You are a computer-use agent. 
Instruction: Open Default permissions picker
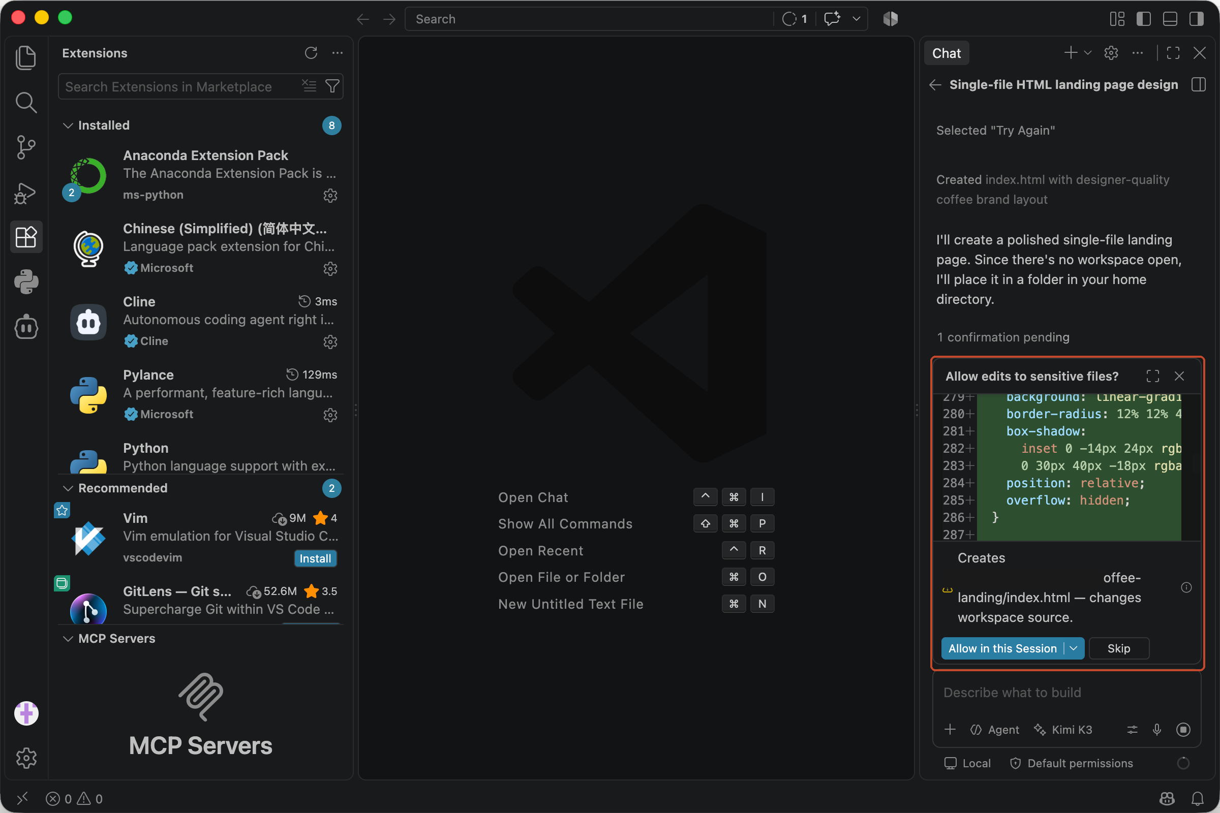tap(1071, 763)
